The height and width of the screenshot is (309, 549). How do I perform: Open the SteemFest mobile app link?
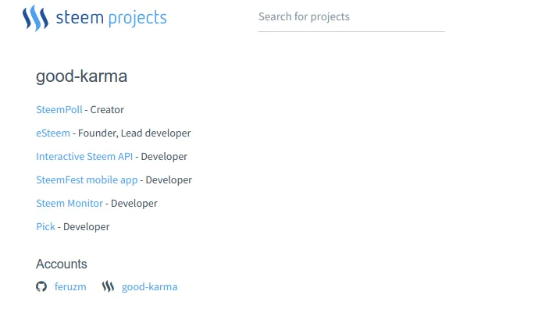[87, 180]
